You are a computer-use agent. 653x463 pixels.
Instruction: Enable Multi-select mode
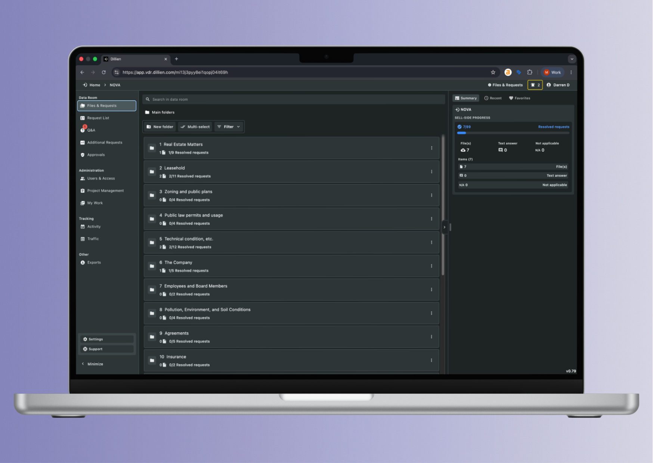coord(195,127)
